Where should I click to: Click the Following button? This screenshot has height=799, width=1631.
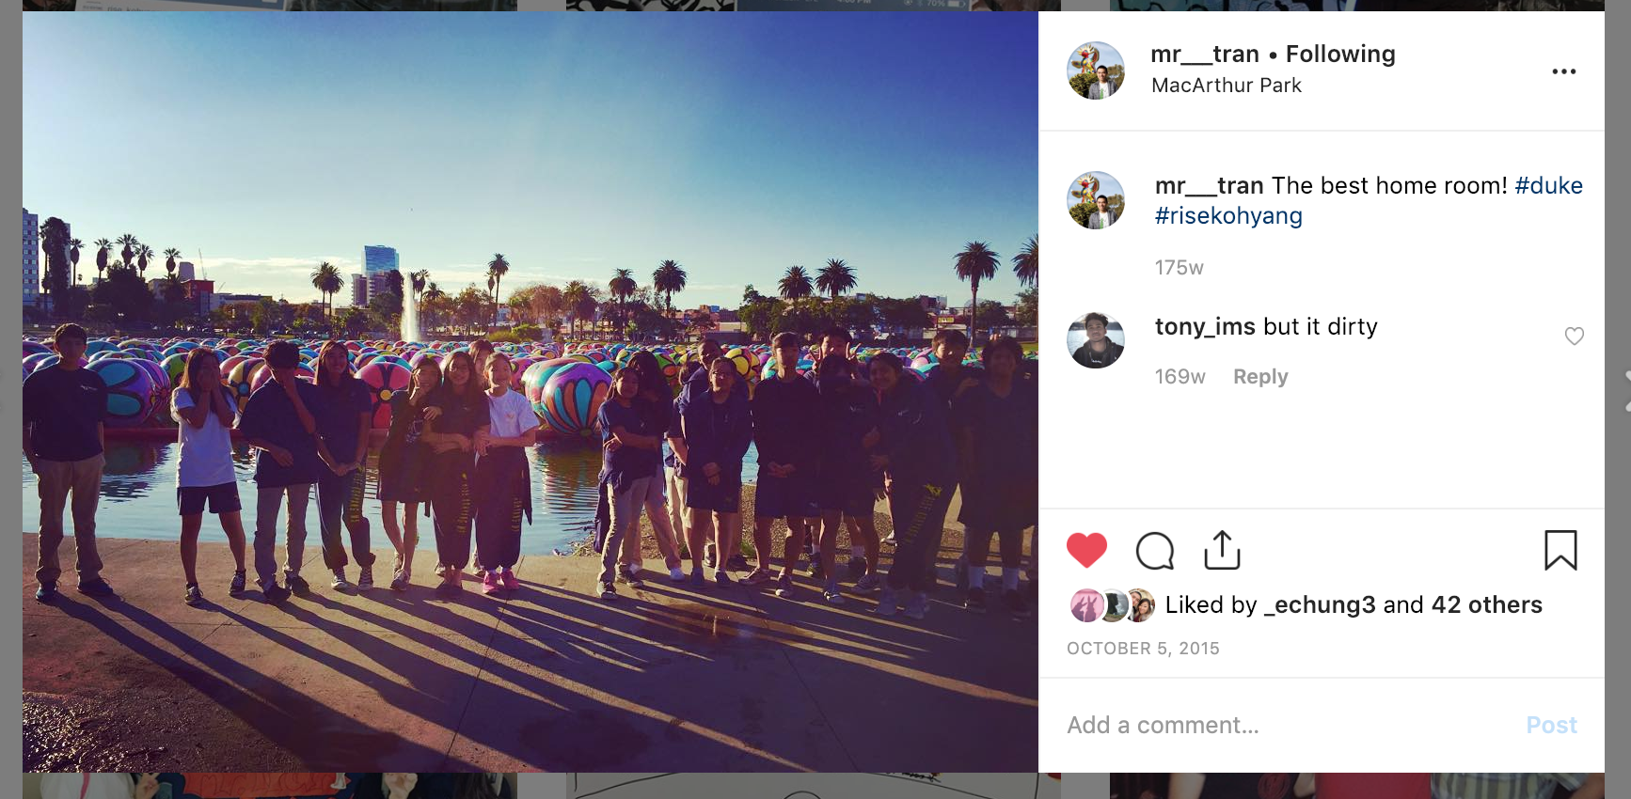(x=1340, y=55)
